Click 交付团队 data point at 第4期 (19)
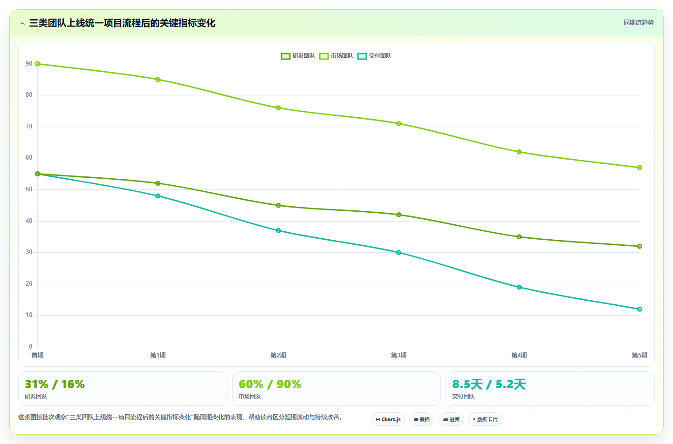 [x=519, y=287]
